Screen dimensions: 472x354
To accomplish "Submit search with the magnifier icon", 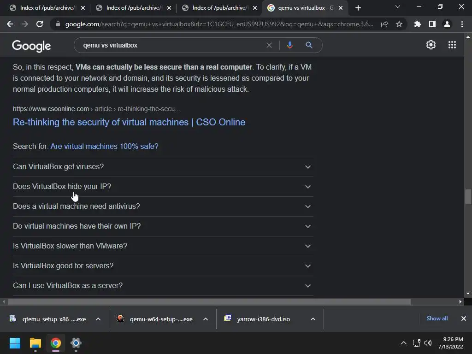I will coord(309,45).
